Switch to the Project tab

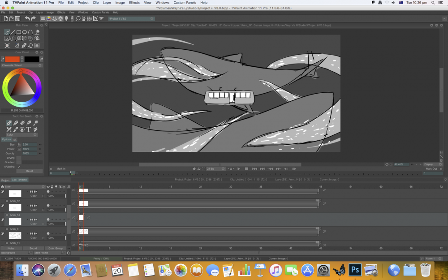point(5,180)
